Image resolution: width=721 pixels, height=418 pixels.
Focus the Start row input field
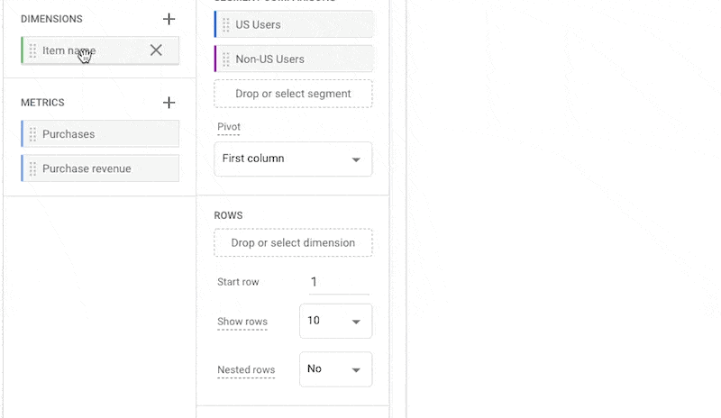point(338,282)
